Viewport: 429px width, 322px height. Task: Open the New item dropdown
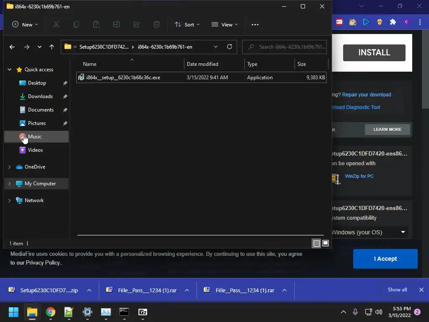coord(25,25)
